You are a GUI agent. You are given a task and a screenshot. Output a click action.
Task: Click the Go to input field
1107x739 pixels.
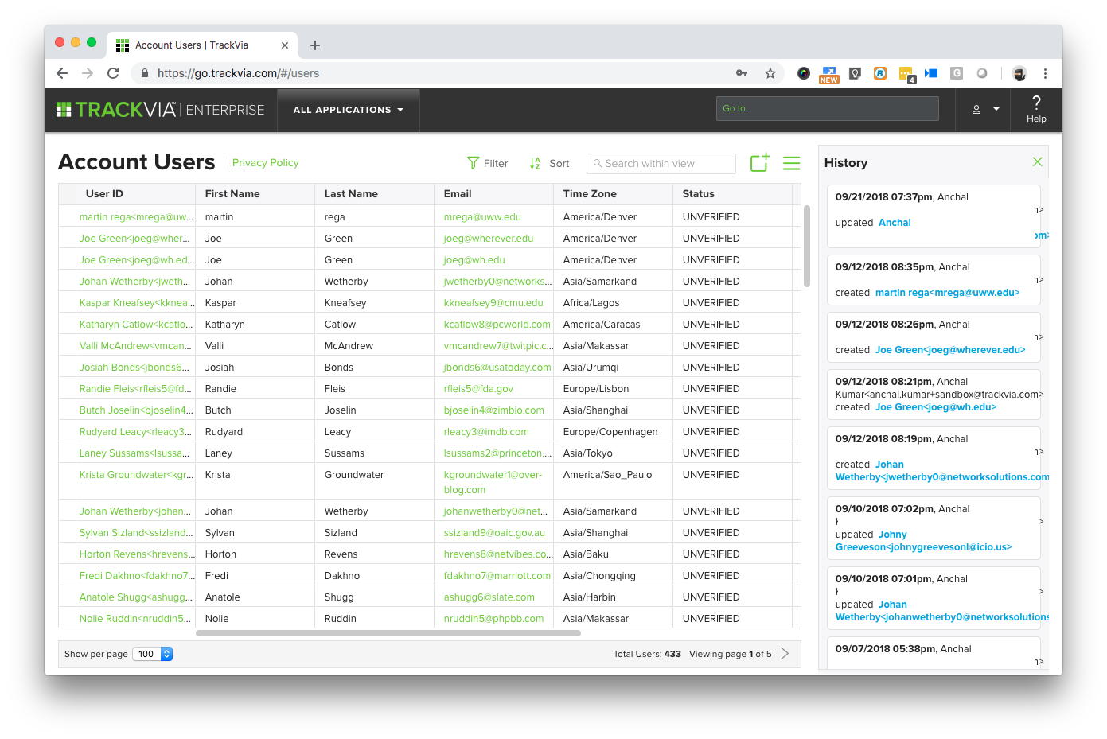click(828, 109)
